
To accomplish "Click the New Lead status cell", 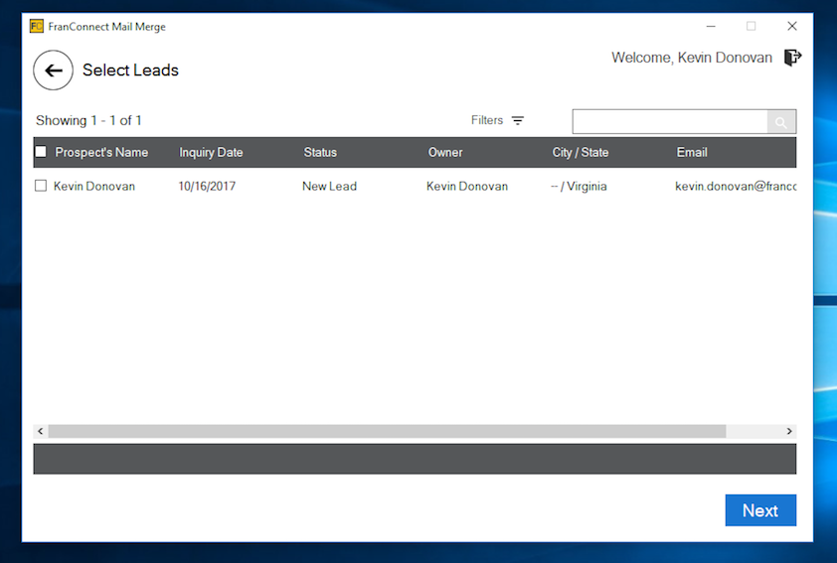I will point(329,186).
